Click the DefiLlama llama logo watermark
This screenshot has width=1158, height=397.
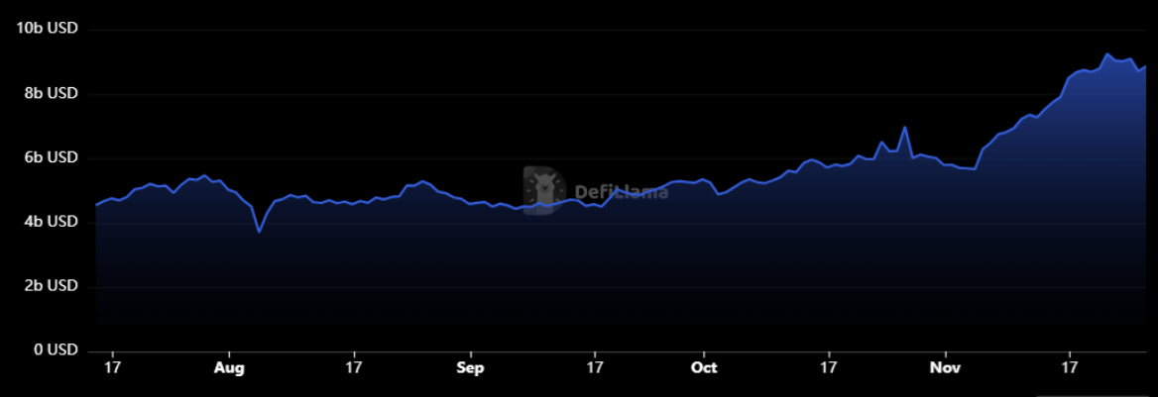[542, 189]
